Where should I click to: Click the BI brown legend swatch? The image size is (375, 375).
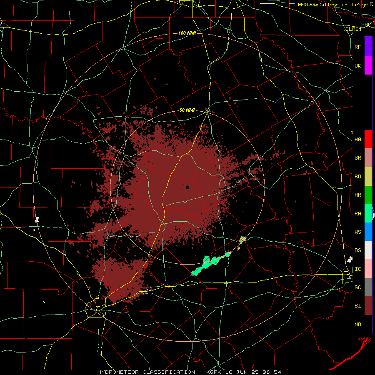368,306
